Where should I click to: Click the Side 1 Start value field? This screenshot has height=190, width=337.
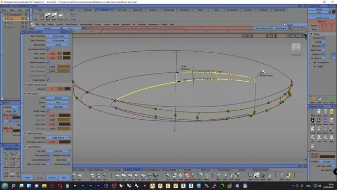coord(52,116)
